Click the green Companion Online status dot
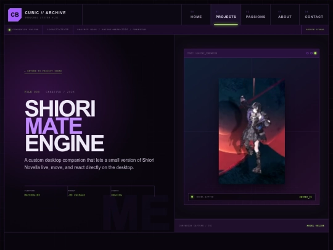 coord(9,30)
